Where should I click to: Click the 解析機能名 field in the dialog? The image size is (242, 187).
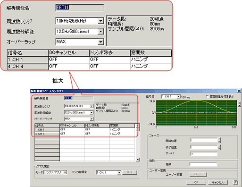[79, 98]
